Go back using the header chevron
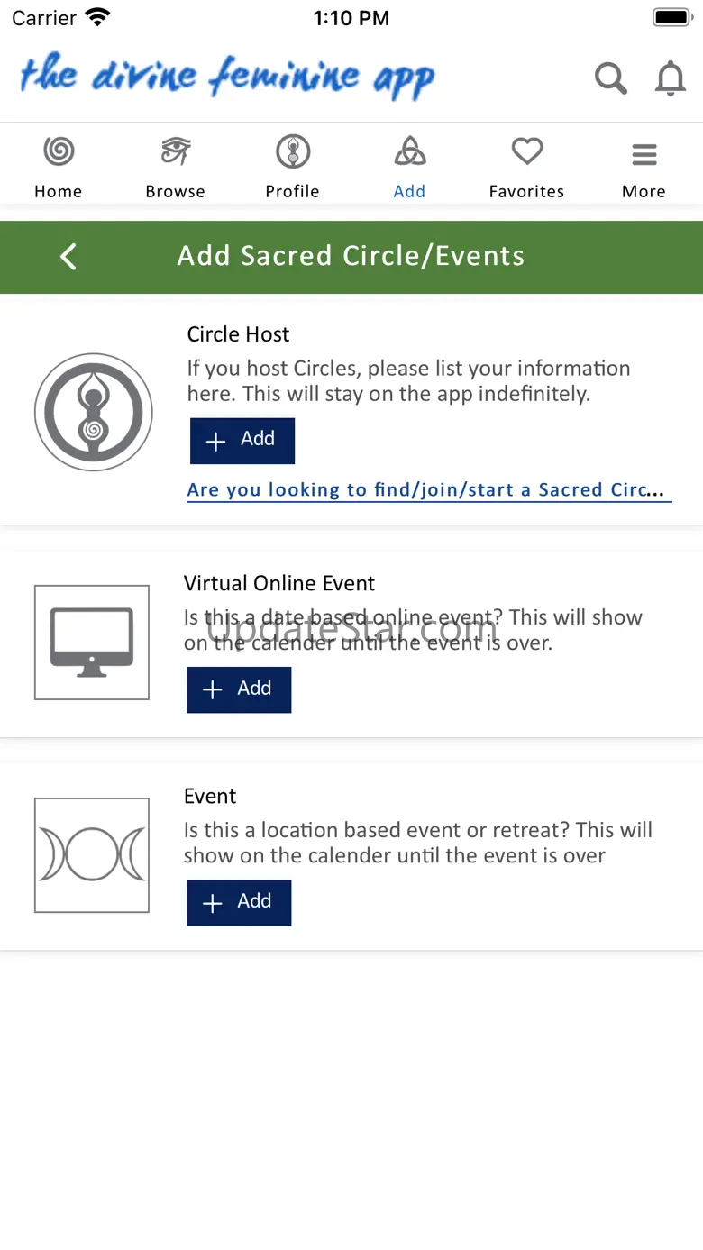 tap(68, 257)
